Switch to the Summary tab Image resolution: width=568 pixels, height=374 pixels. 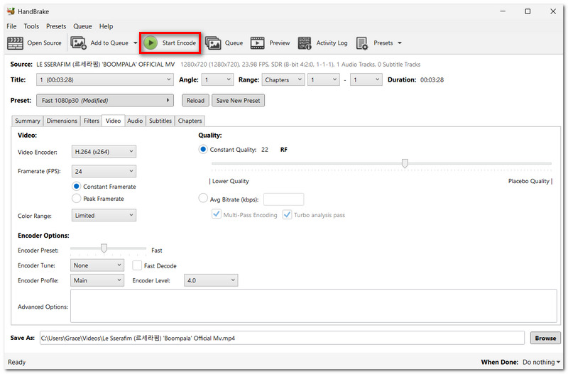[x=28, y=121]
